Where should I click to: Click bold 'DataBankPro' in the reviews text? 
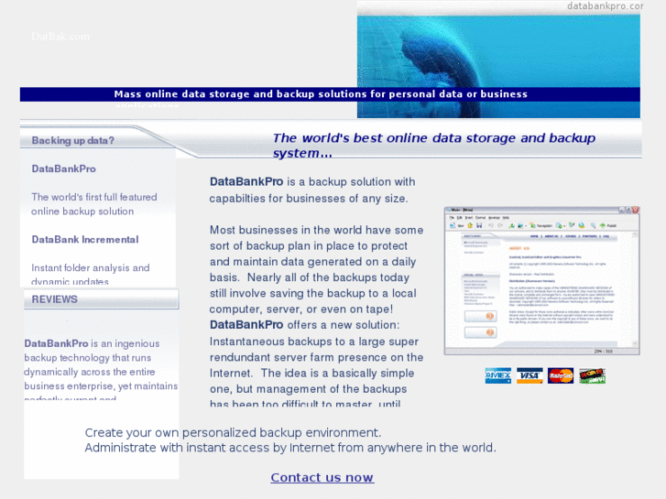click(x=56, y=343)
